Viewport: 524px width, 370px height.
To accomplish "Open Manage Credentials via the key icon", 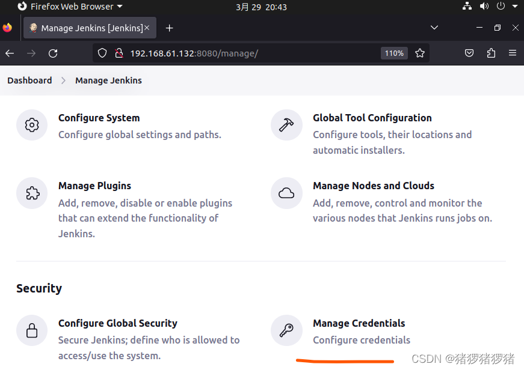I will coord(286,330).
